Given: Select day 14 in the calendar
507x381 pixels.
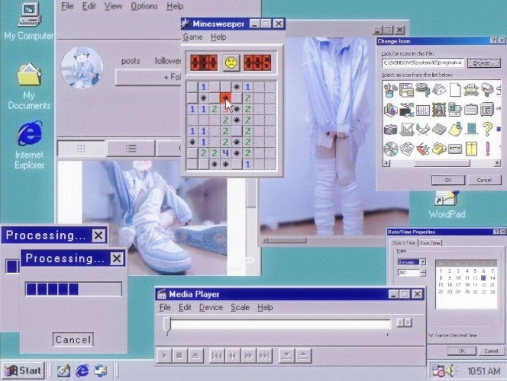Looking at the screenshot, I should pyautogui.click(x=493, y=278).
